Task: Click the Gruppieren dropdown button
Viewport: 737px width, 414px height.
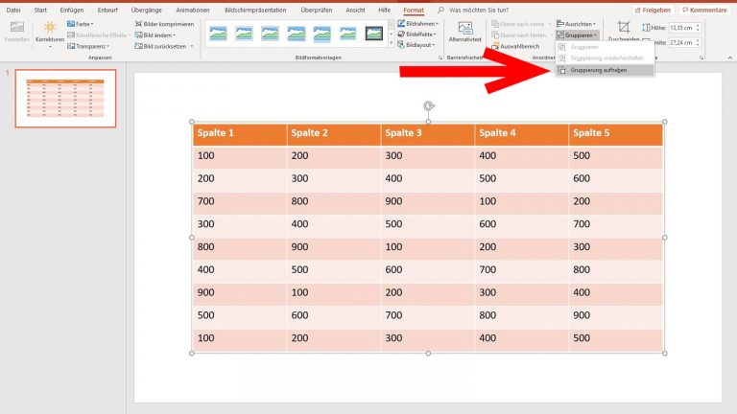Action: [577, 35]
